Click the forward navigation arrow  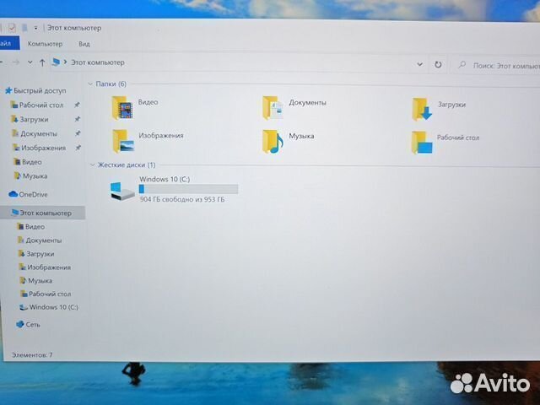[x=16, y=62]
